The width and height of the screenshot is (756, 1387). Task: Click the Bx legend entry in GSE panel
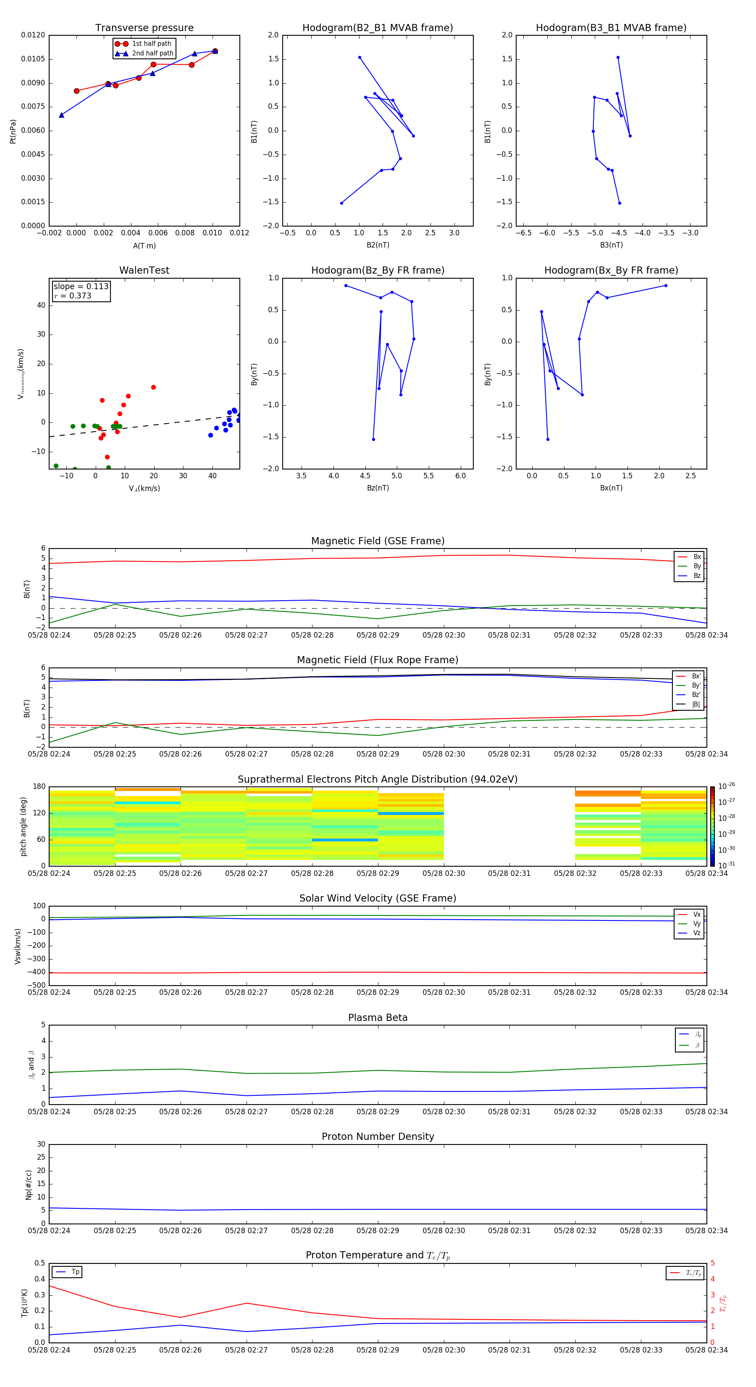pos(689,557)
